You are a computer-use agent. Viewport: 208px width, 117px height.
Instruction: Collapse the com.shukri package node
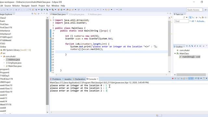[1, 56]
